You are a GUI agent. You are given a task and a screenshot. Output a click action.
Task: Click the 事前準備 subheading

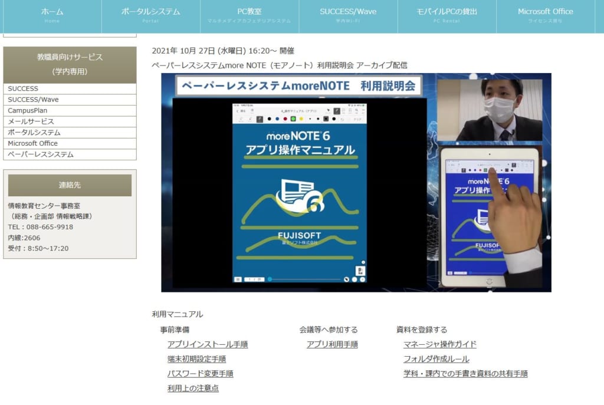pyautogui.click(x=175, y=330)
